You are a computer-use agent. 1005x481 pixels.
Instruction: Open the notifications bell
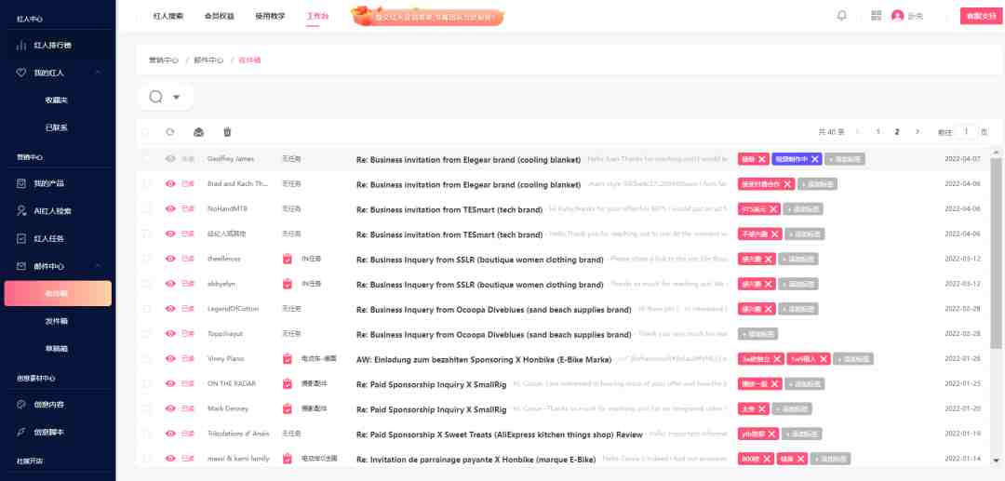click(x=841, y=16)
